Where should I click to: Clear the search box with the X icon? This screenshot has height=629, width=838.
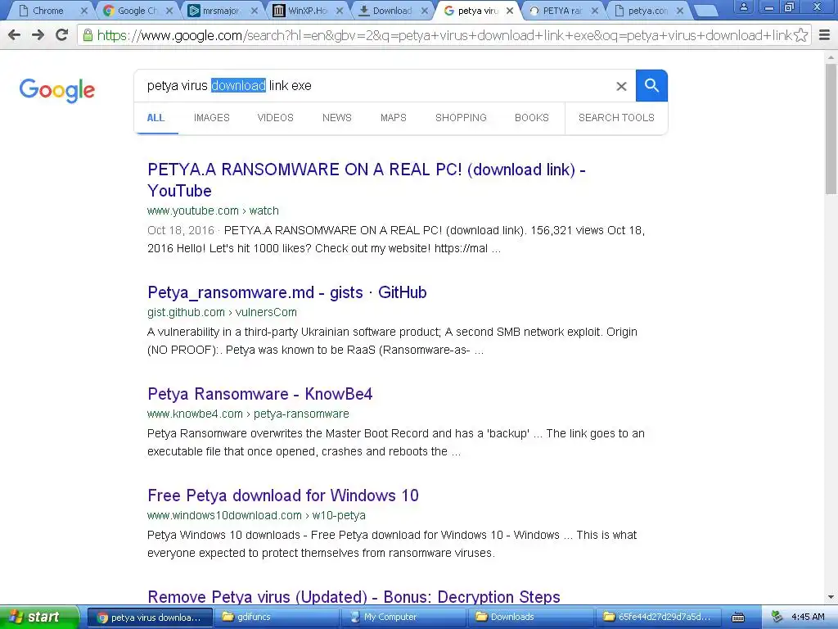point(621,86)
